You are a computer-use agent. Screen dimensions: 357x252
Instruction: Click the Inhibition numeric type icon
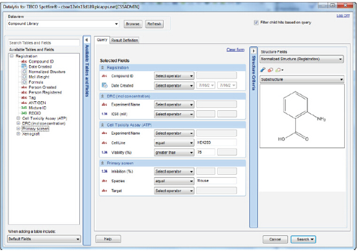pos(104,171)
